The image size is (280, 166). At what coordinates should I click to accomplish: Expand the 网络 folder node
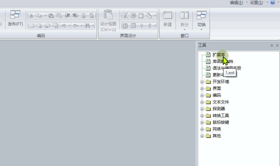pyautogui.click(x=202, y=129)
